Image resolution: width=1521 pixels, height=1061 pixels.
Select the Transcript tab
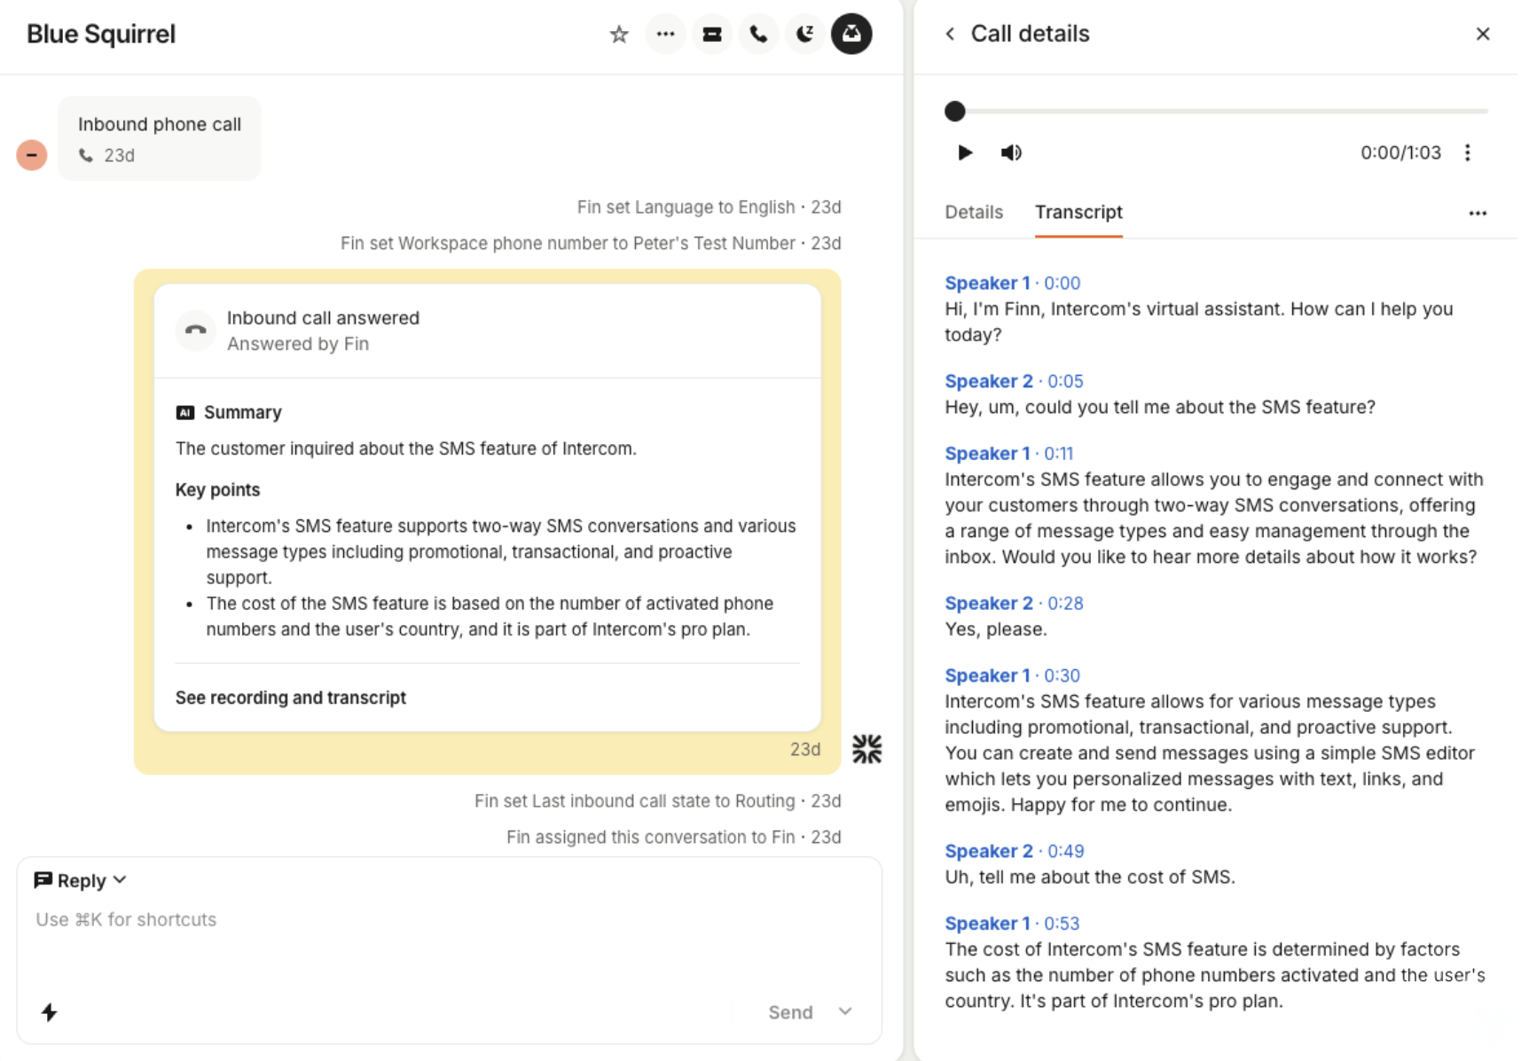[x=1078, y=213]
